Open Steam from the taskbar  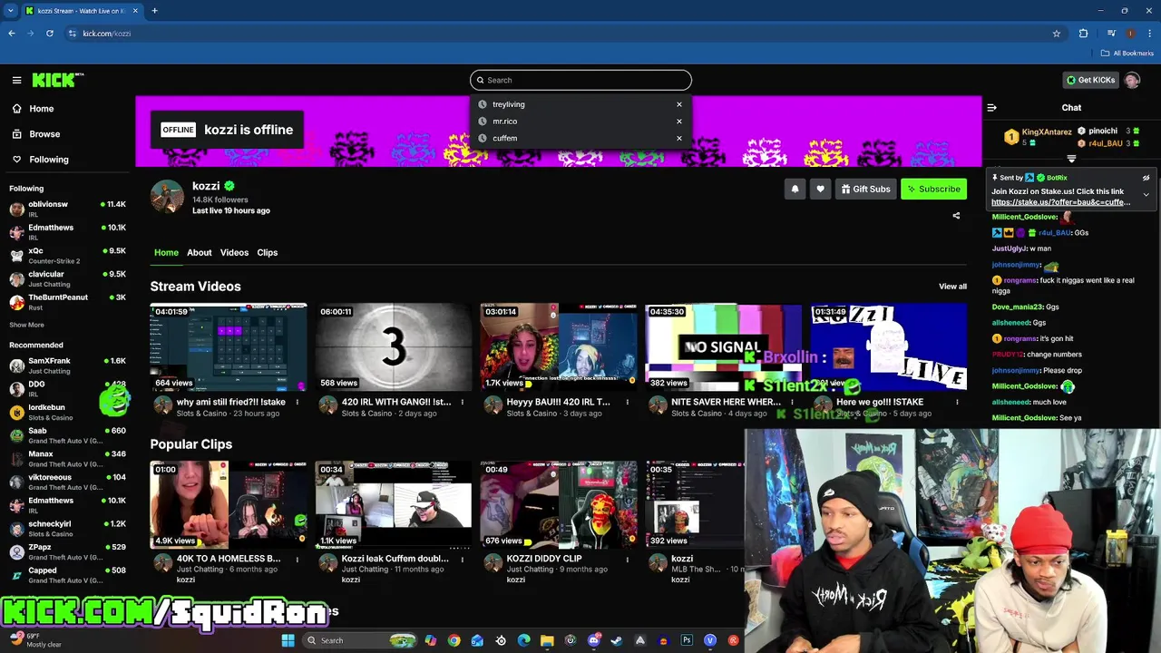point(617,640)
